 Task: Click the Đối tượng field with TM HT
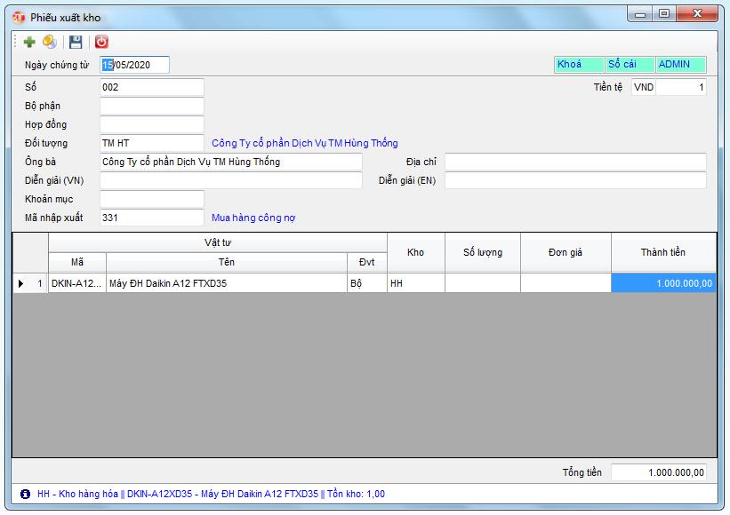151,142
